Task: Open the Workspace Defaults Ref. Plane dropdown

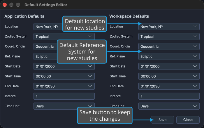Action: tap(169, 56)
